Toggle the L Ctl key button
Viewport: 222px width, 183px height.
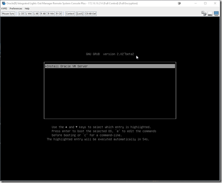click(21, 13)
